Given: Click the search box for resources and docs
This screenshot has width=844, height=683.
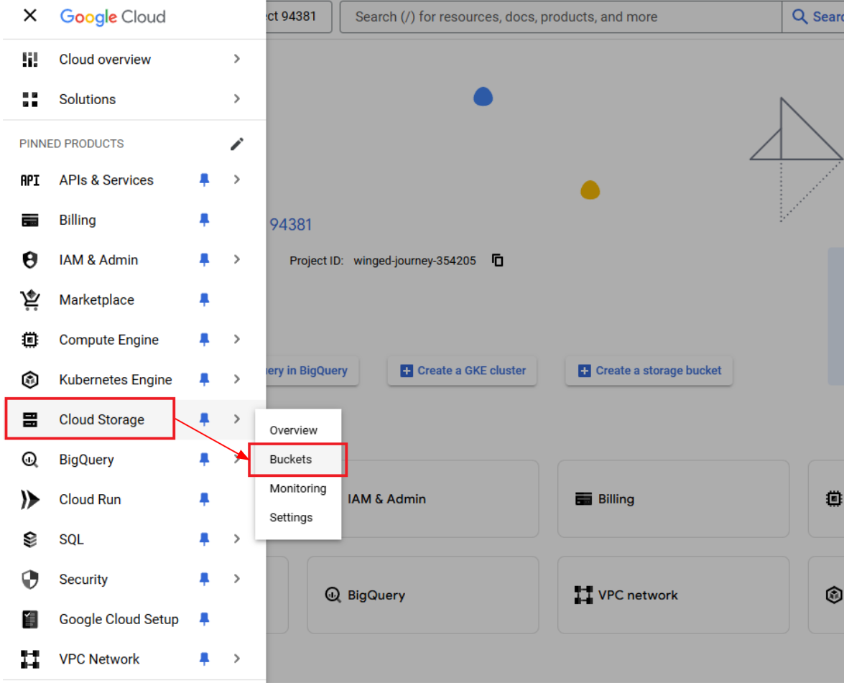Looking at the screenshot, I should (x=560, y=17).
